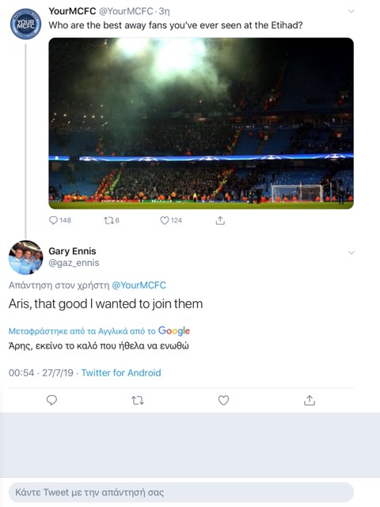Click the Twitter for Android link
This screenshot has height=507, width=380.
tap(121, 373)
